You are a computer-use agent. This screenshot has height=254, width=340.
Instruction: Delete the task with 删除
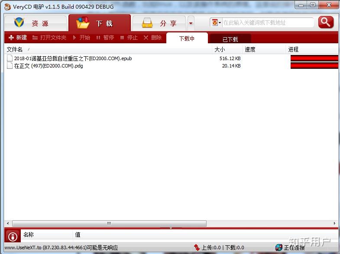152,38
